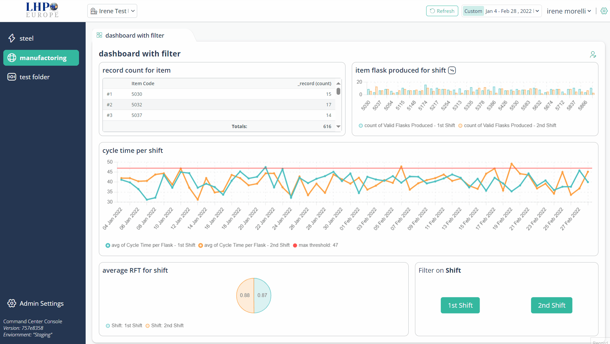Click the Admin Settings gear icon
Image resolution: width=610 pixels, height=344 pixels.
tap(12, 303)
